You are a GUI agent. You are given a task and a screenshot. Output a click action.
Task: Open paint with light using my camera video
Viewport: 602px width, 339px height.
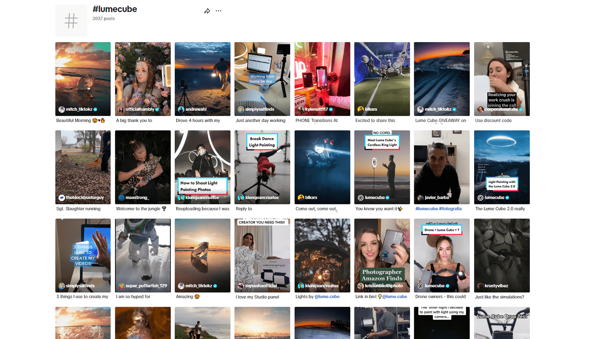pyautogui.click(x=442, y=323)
